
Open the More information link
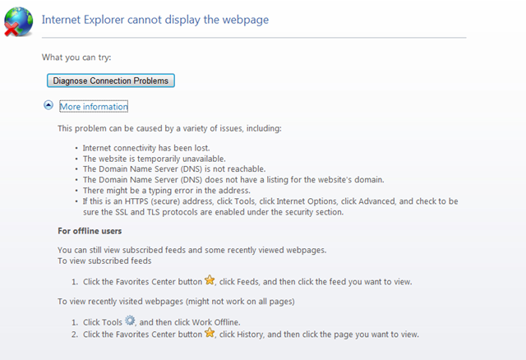click(x=94, y=106)
